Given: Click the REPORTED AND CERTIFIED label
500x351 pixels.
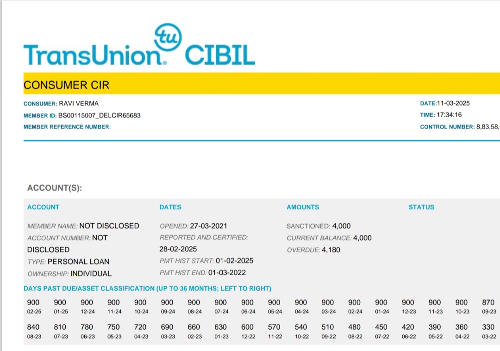Looking at the screenshot, I should click(204, 238).
